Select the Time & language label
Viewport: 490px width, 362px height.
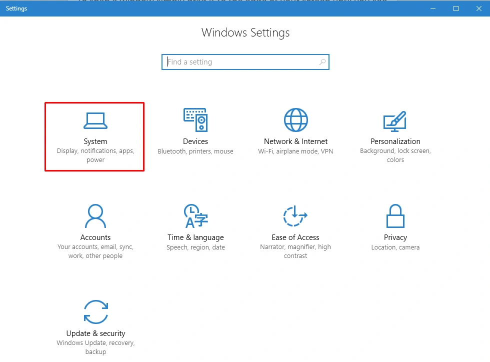pos(195,237)
